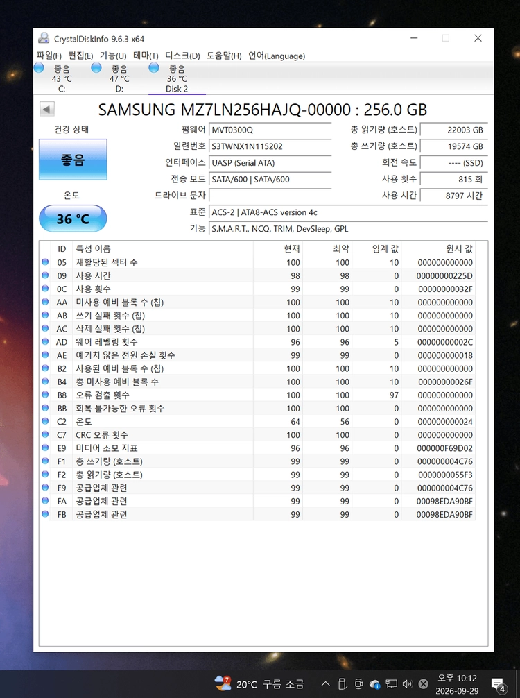This screenshot has width=520, height=698.
Task: Click status dot for CRC 오류 횟수
Action: (x=45, y=434)
